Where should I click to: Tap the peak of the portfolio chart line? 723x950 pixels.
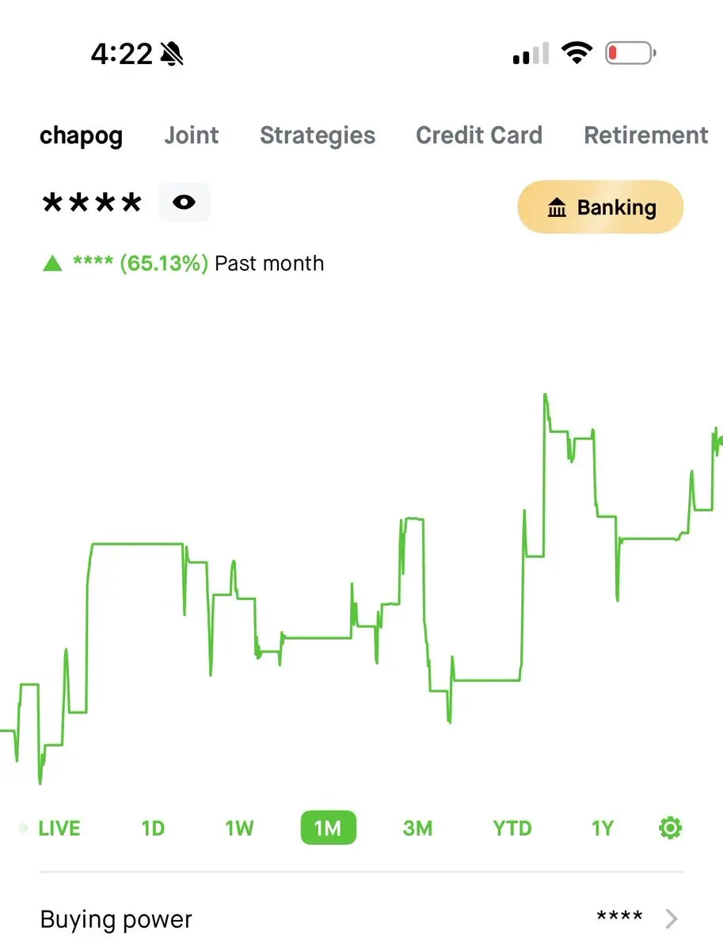click(545, 394)
